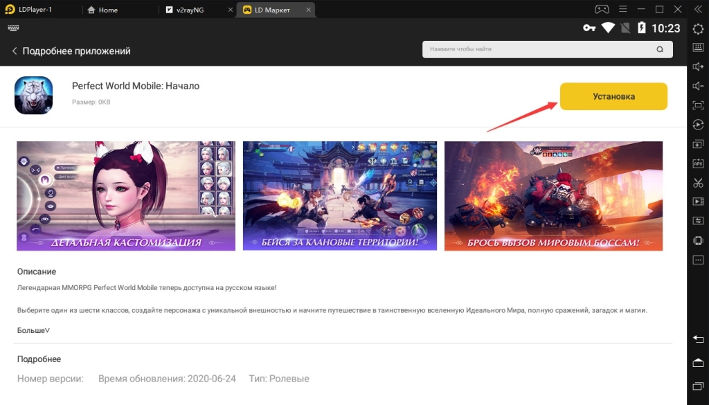Click the volume up icon
Viewport: 709px width, 405px height.
click(698, 67)
